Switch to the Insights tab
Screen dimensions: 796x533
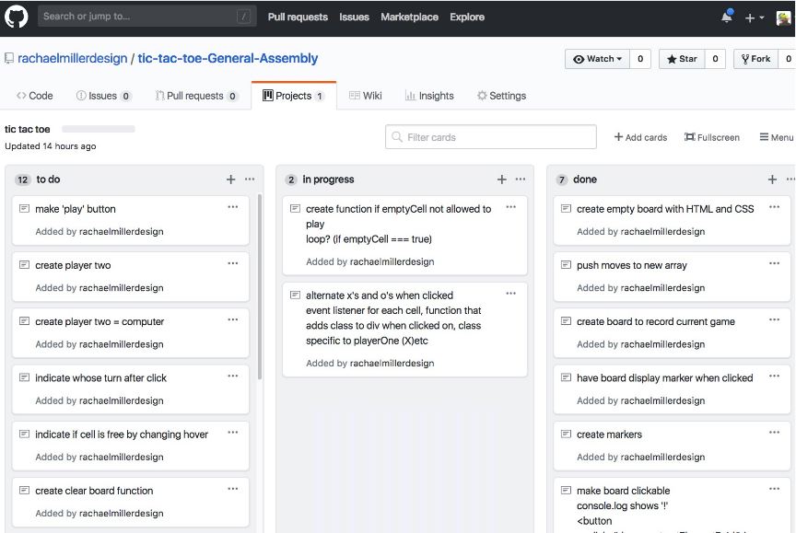click(x=429, y=96)
